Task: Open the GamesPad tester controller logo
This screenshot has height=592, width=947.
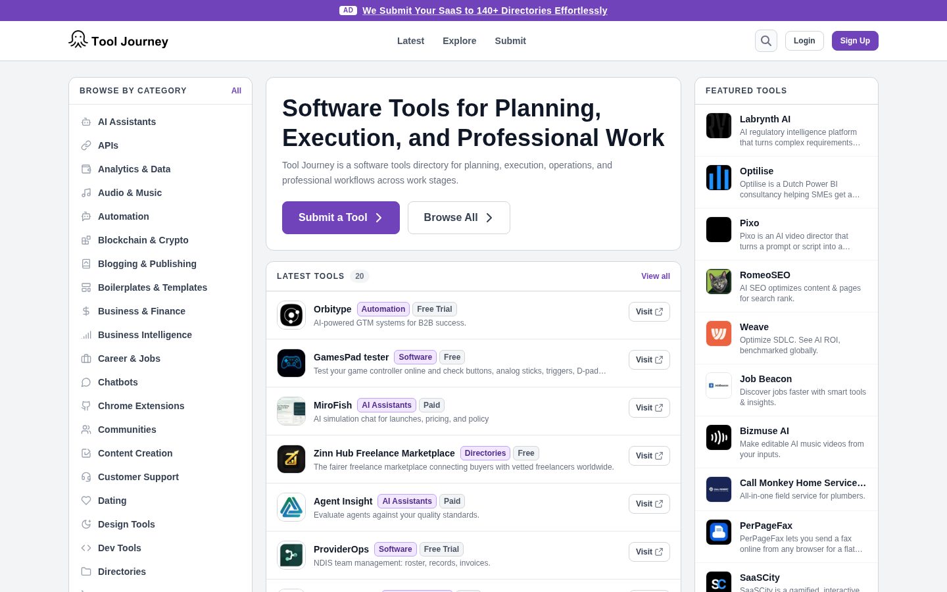Action: coord(291,363)
